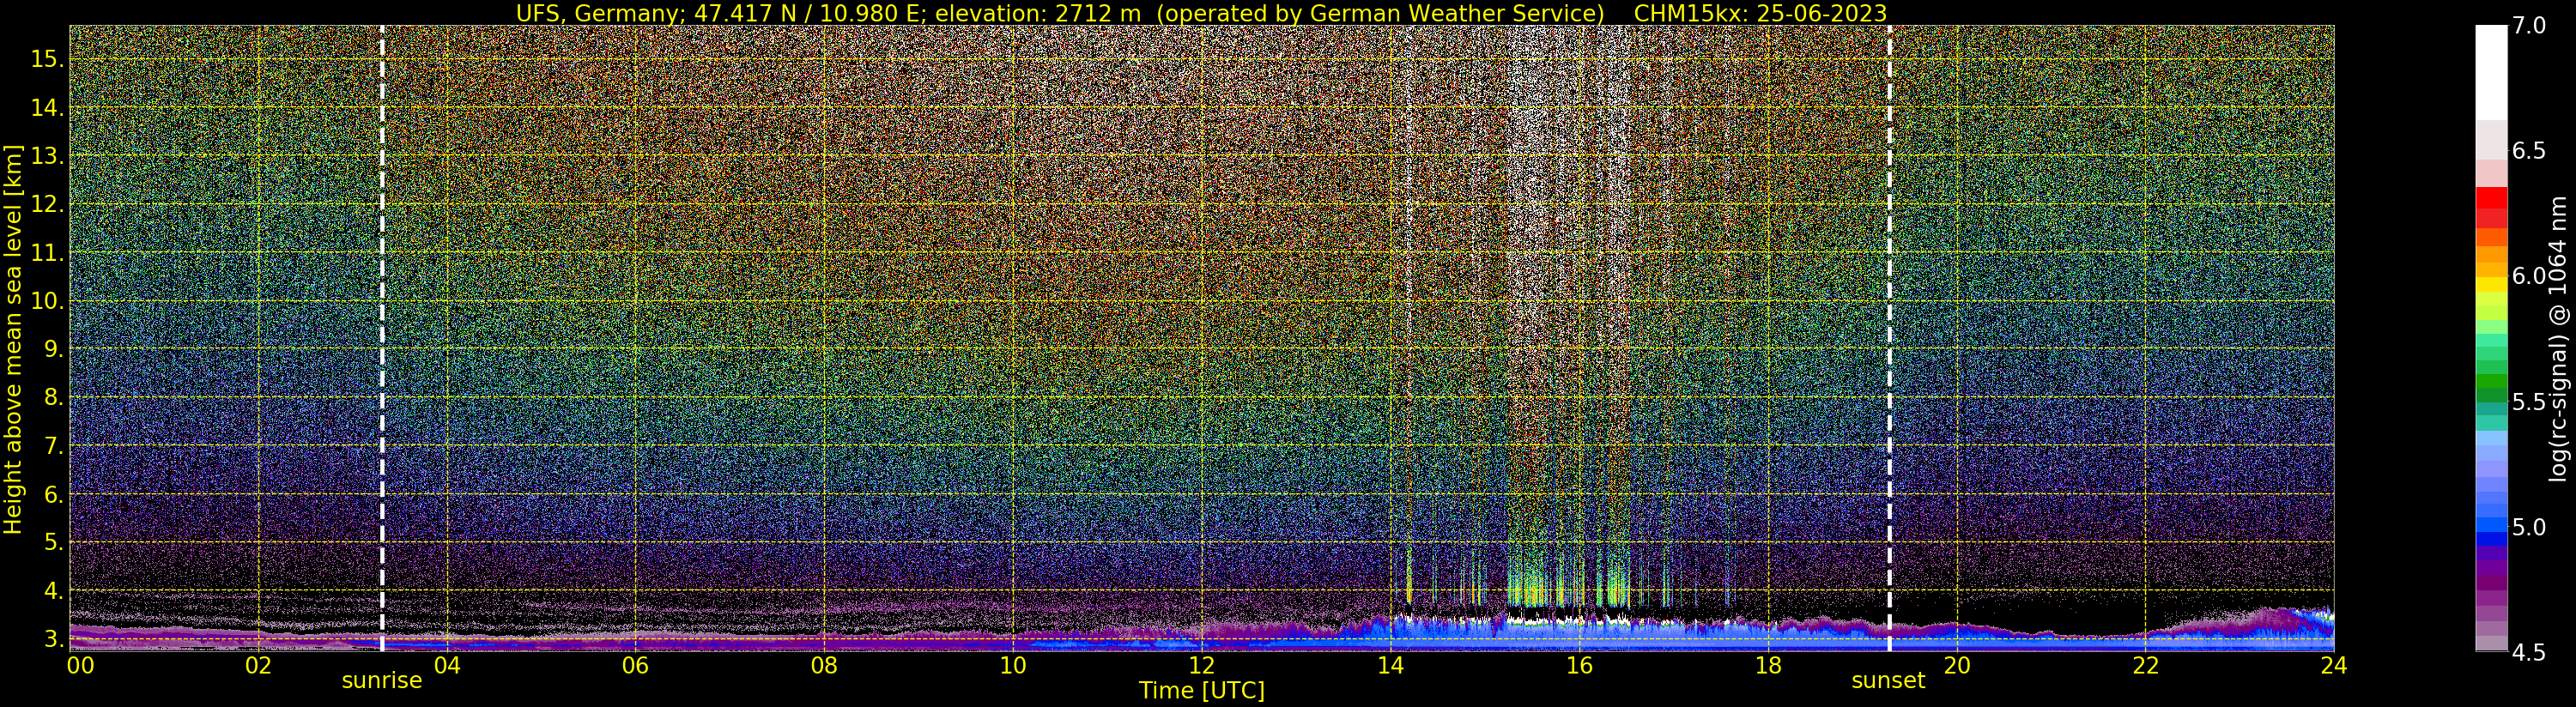The width and height of the screenshot is (2576, 707).
Task: Click the time axis tick label '04'
Action: 447,665
